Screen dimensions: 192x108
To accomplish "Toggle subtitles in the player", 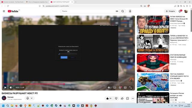I will tap(115, 87).
